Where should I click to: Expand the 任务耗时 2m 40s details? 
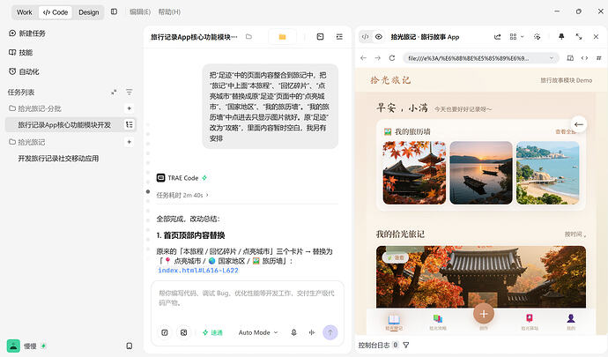coord(182,195)
